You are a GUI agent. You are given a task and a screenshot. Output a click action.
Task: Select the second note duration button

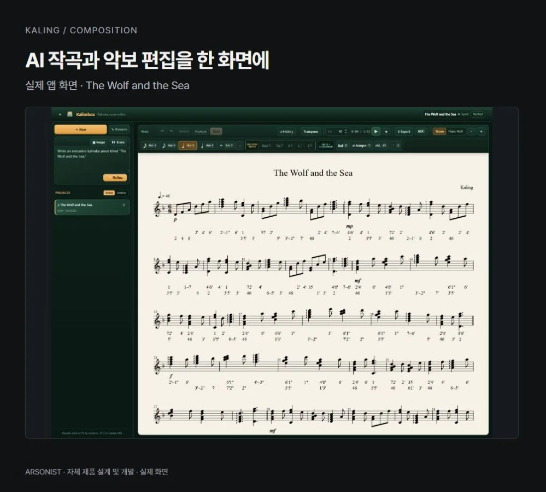(x=169, y=146)
